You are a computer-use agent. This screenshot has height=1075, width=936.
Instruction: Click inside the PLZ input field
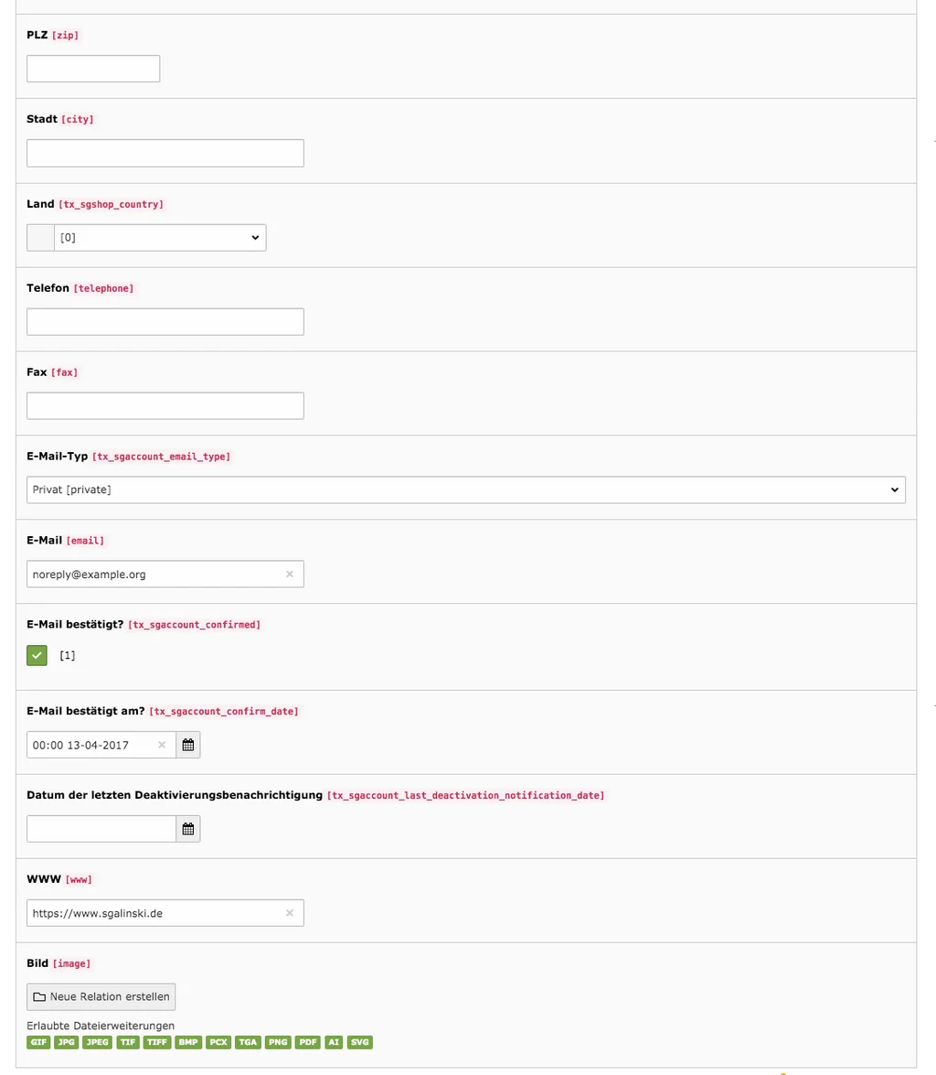pyautogui.click(x=92, y=68)
